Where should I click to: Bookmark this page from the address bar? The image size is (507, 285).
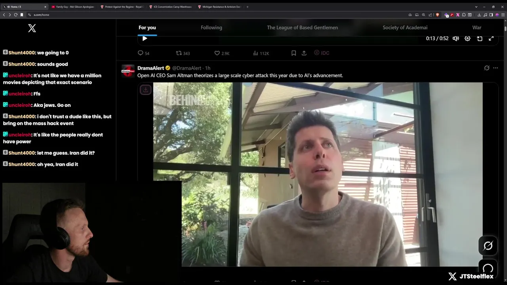point(22,15)
